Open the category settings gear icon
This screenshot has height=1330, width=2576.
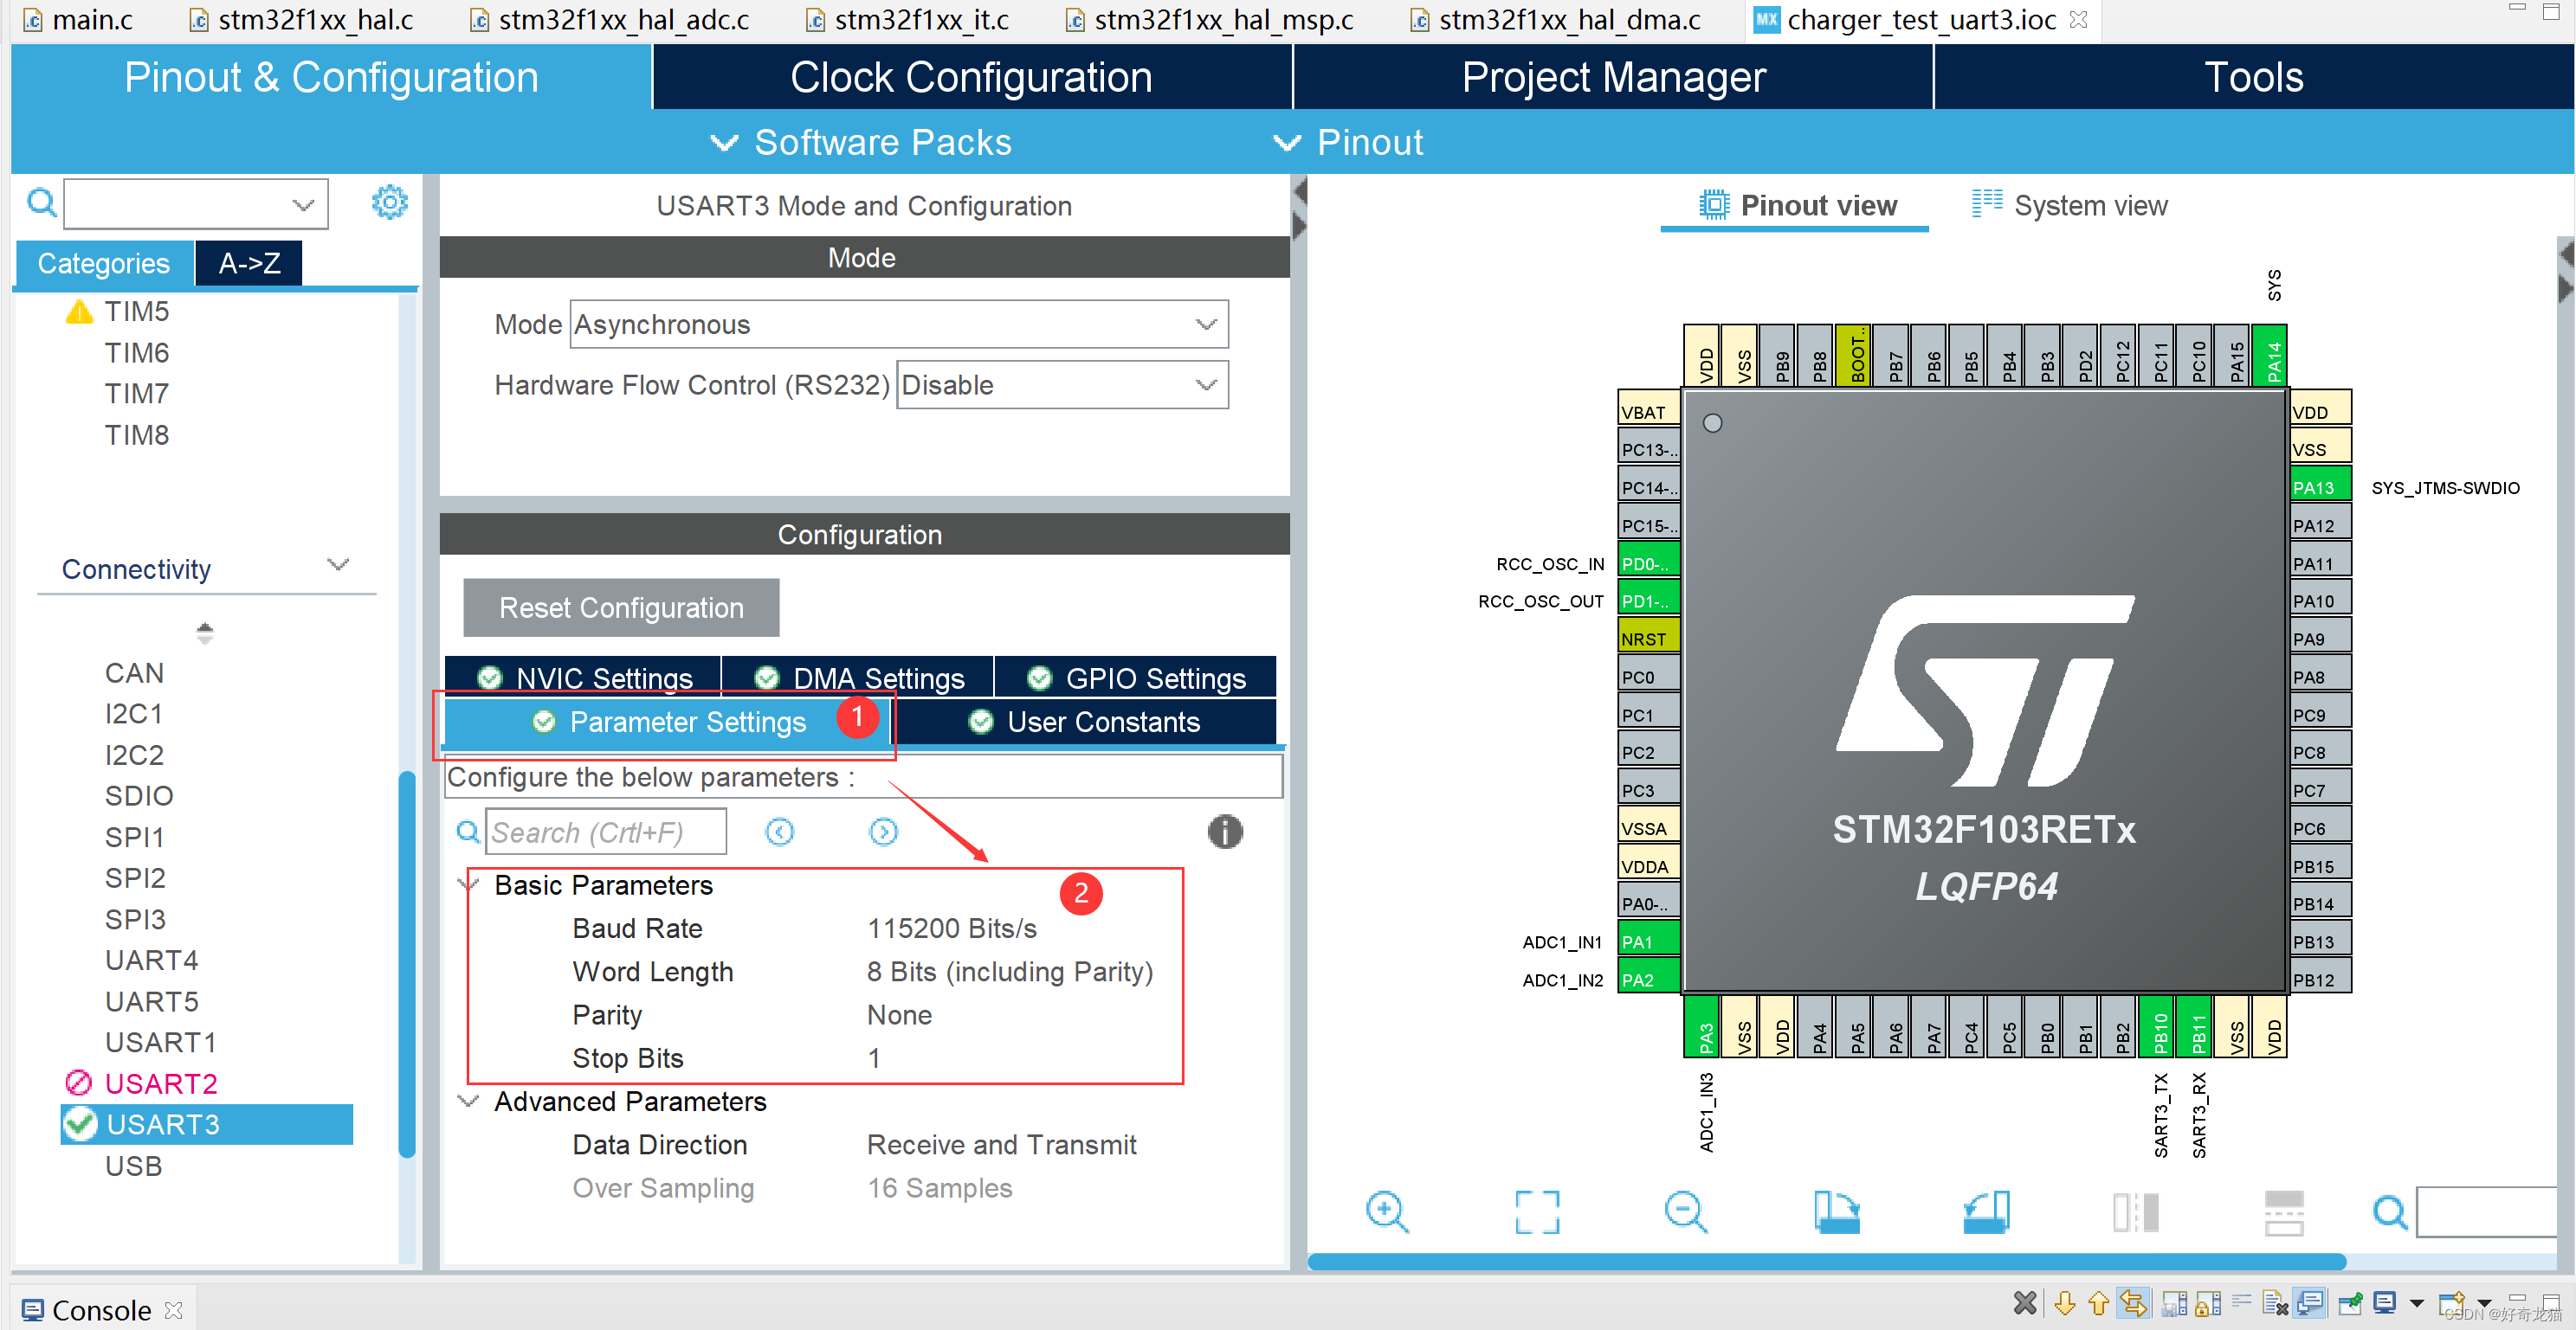(x=389, y=202)
